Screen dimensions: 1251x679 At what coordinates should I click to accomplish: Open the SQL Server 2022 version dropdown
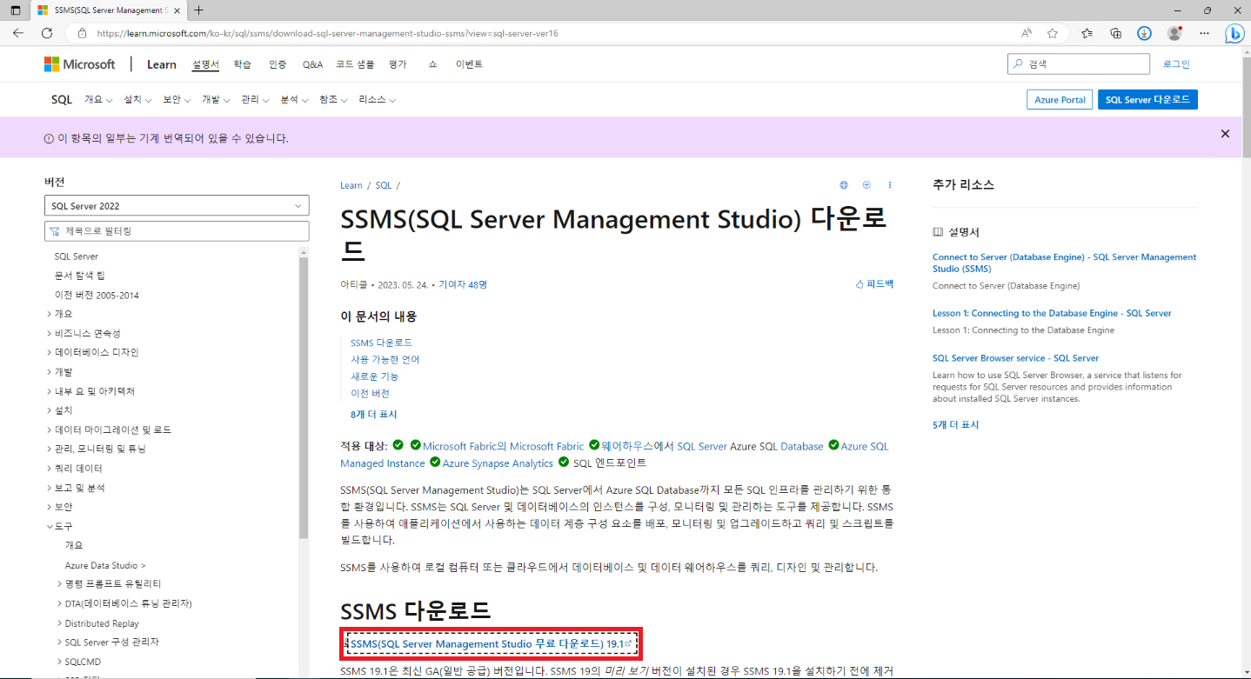click(177, 206)
